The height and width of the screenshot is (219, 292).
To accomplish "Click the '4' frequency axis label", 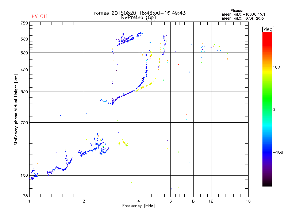I will pyautogui.click(x=139, y=201).
